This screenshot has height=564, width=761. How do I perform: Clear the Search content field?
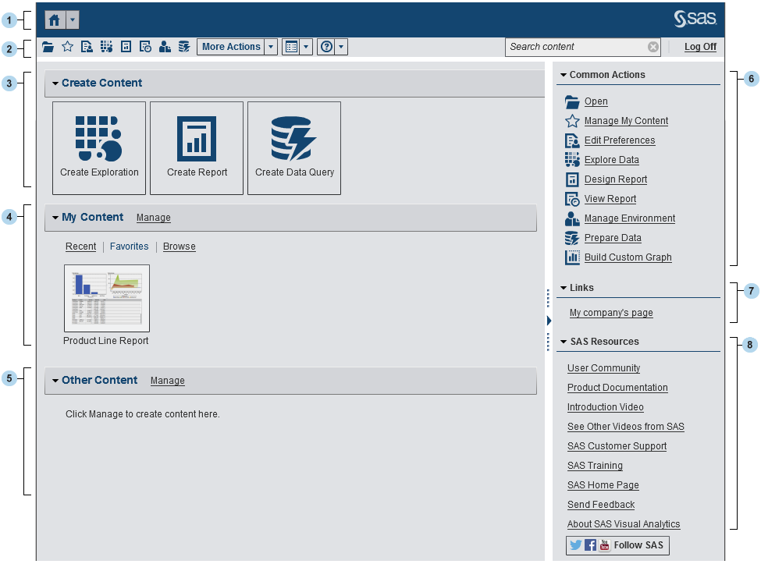click(653, 46)
